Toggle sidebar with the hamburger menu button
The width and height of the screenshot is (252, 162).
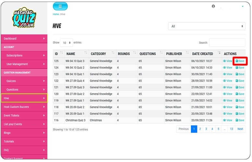point(60,6)
